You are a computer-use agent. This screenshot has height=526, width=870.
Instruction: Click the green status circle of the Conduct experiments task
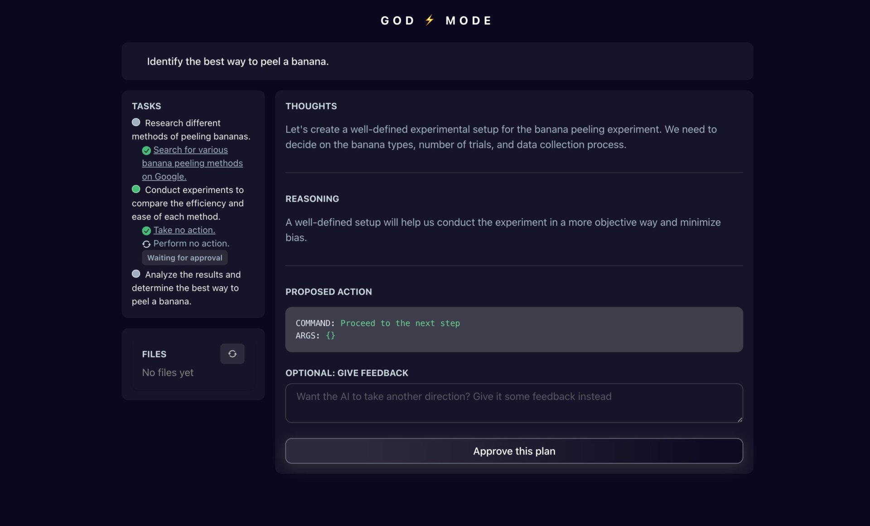136,189
